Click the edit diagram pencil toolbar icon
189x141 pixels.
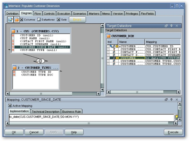11,20
